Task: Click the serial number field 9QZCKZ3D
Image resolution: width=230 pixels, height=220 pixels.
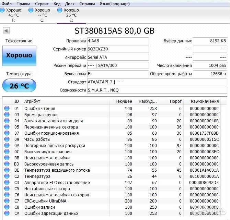Action: click(x=118, y=49)
